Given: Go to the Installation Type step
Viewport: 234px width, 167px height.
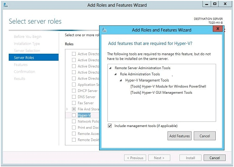Looking at the screenshot, I should coord(27,44).
